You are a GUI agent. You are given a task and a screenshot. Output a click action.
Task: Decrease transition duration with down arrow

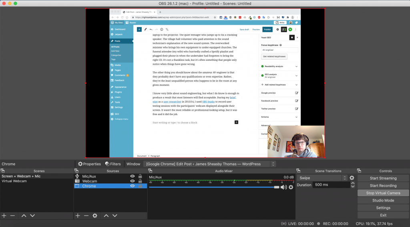point(353,186)
